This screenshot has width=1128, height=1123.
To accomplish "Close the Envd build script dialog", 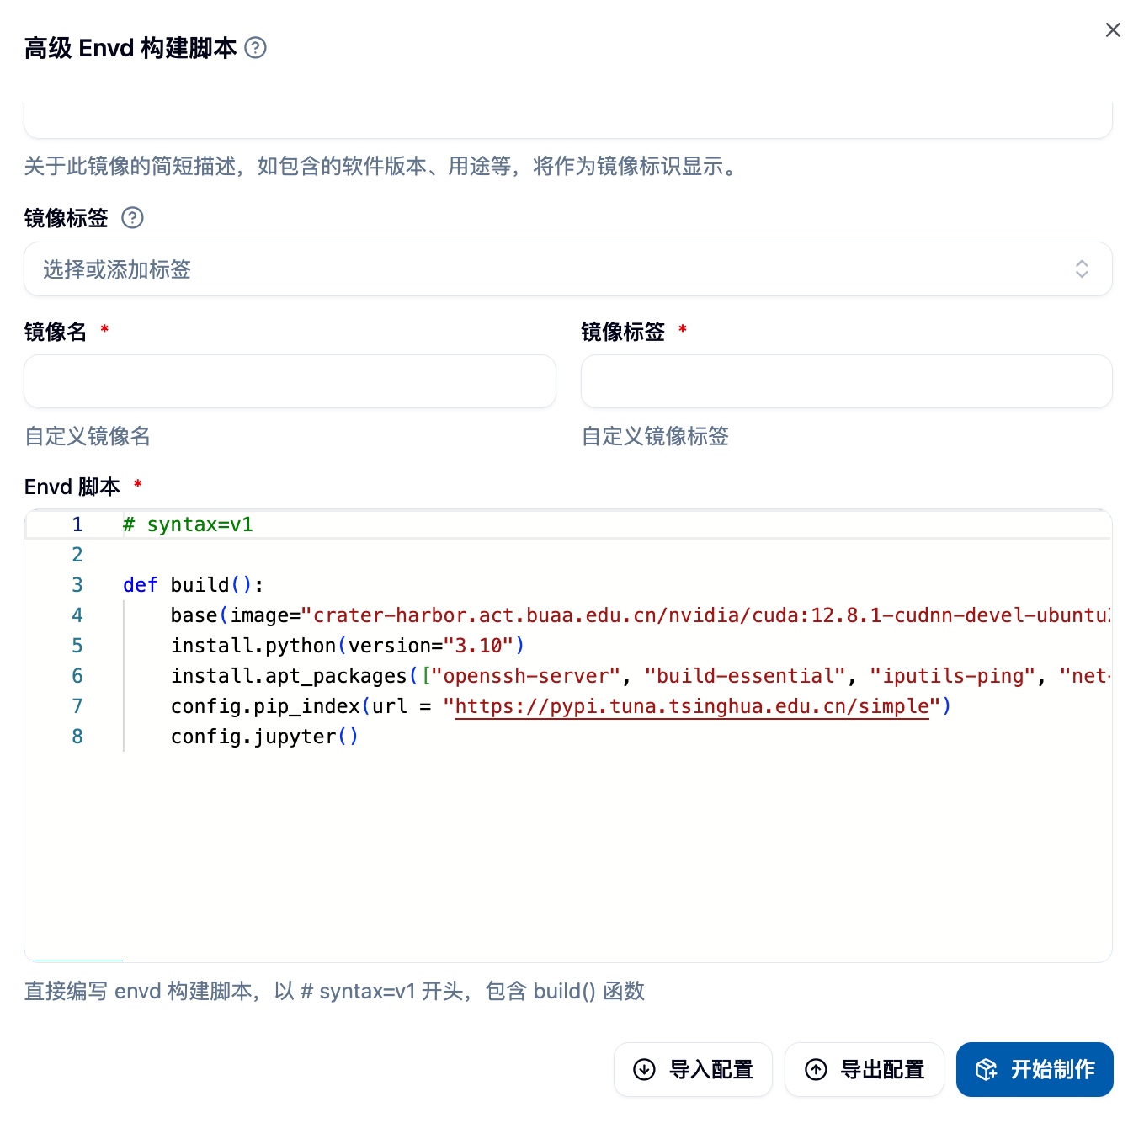I will click(x=1112, y=30).
